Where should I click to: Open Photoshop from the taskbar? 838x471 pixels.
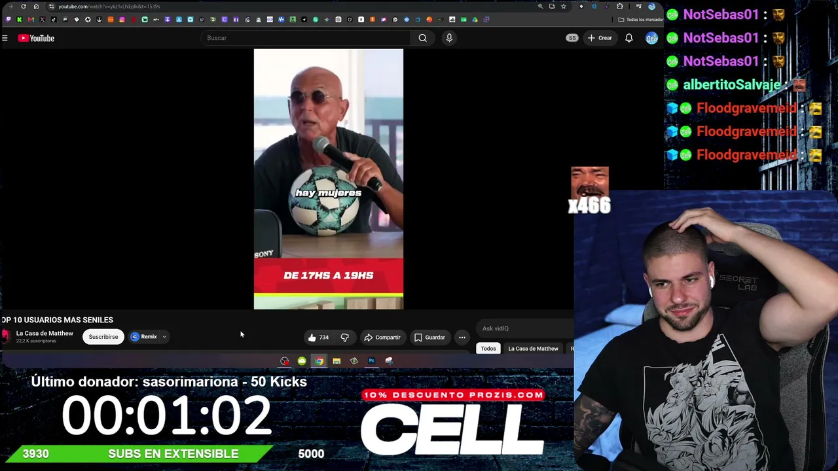371,361
